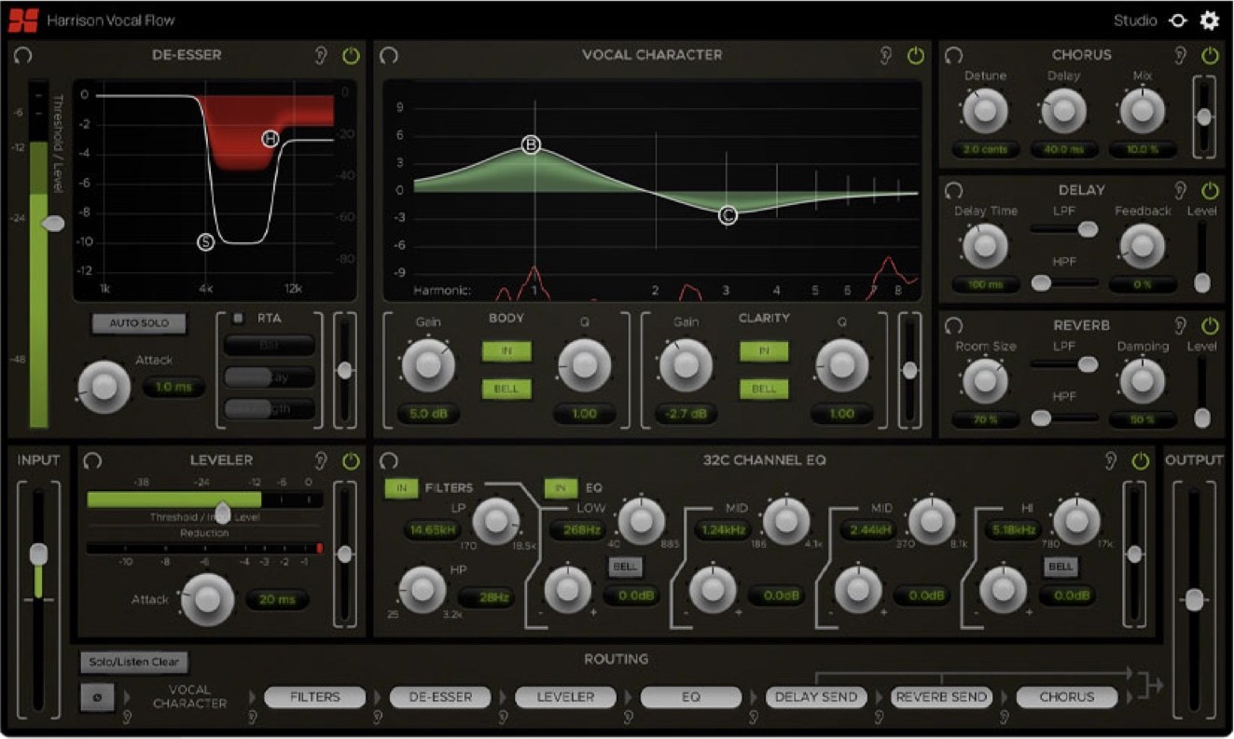Click ear icon below FILTERS routing block
This screenshot has width=1234, height=739.
[x=253, y=718]
